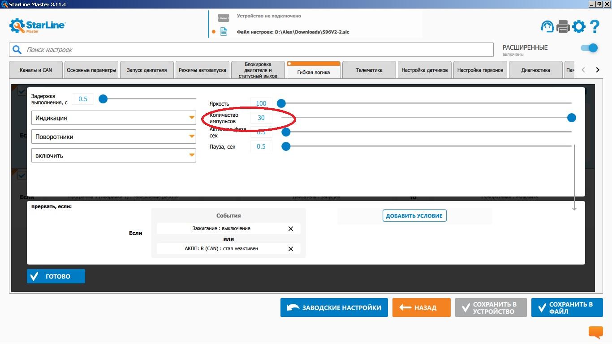612x346 pixels.
Task: Go back with the 'Назад' button
Action: pos(421,308)
